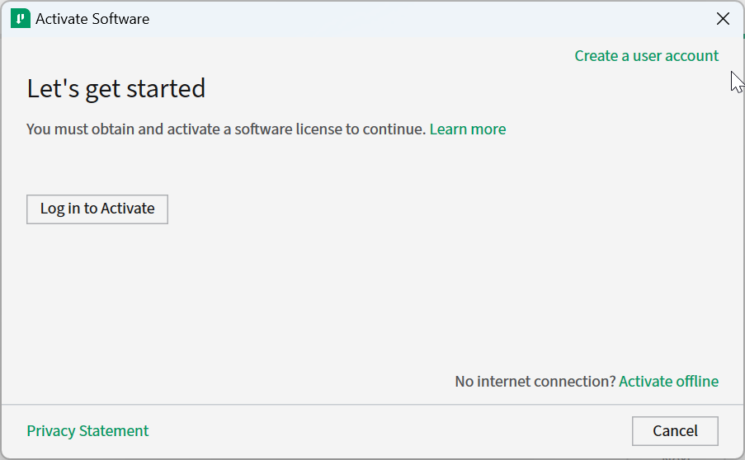Cancel the activation dialog
The width and height of the screenshot is (745, 460).
(x=675, y=431)
